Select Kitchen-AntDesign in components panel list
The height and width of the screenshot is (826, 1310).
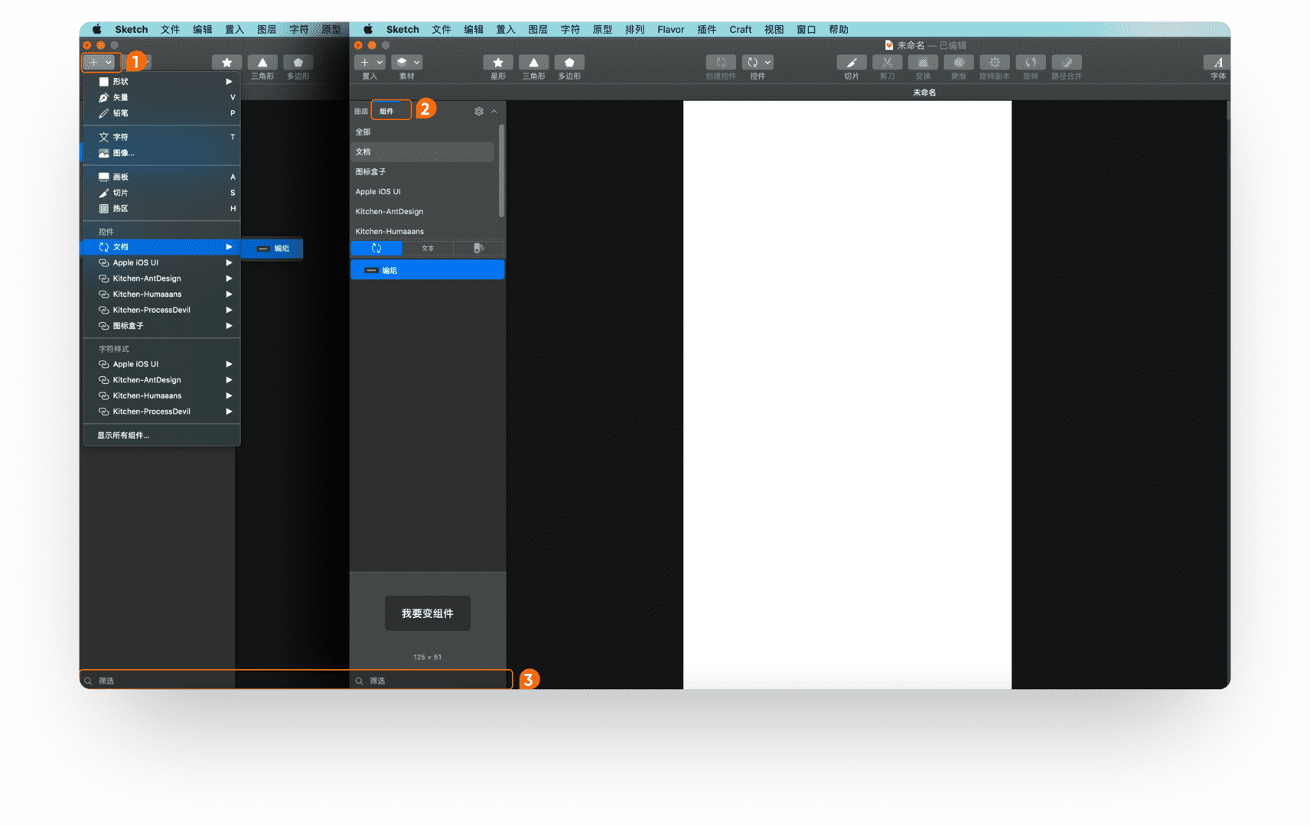pyautogui.click(x=423, y=212)
